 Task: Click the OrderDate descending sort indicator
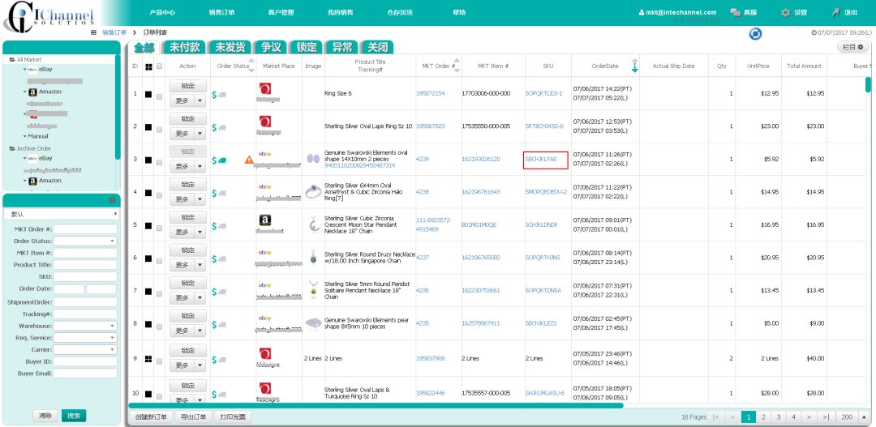634,66
